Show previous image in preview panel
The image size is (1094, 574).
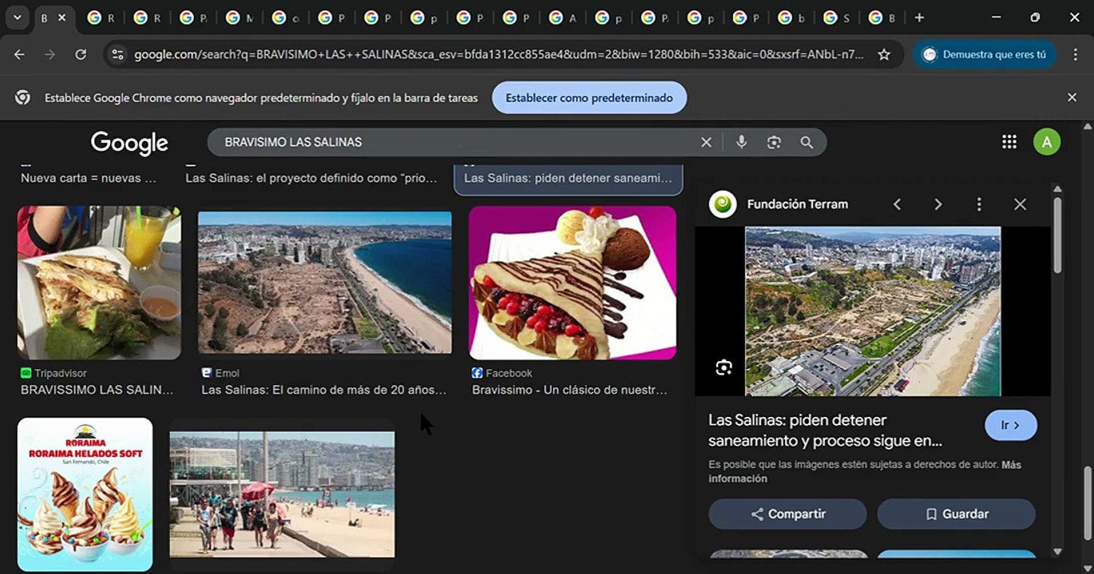pyautogui.click(x=897, y=204)
